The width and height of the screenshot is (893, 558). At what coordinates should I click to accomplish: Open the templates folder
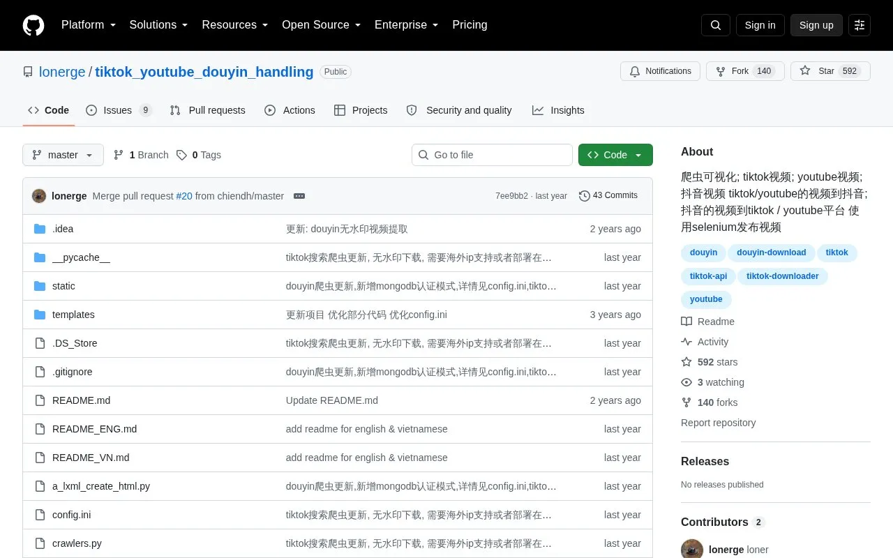[73, 315]
